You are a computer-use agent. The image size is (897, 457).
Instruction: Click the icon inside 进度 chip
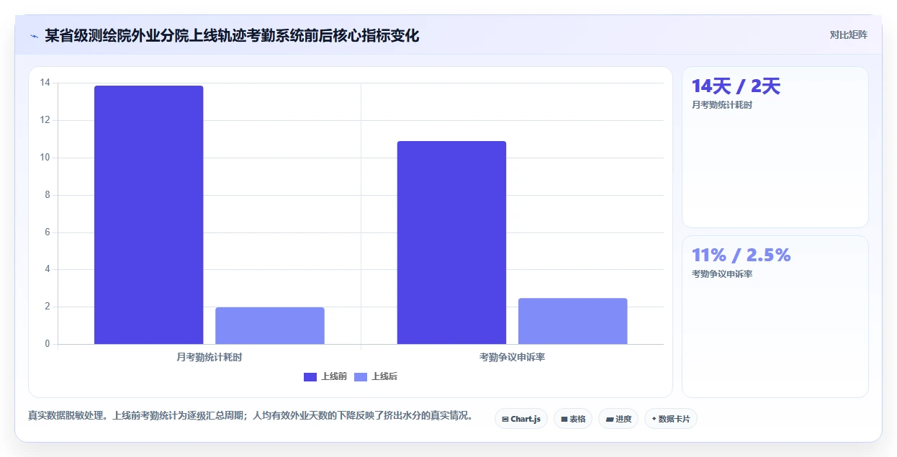pos(610,419)
